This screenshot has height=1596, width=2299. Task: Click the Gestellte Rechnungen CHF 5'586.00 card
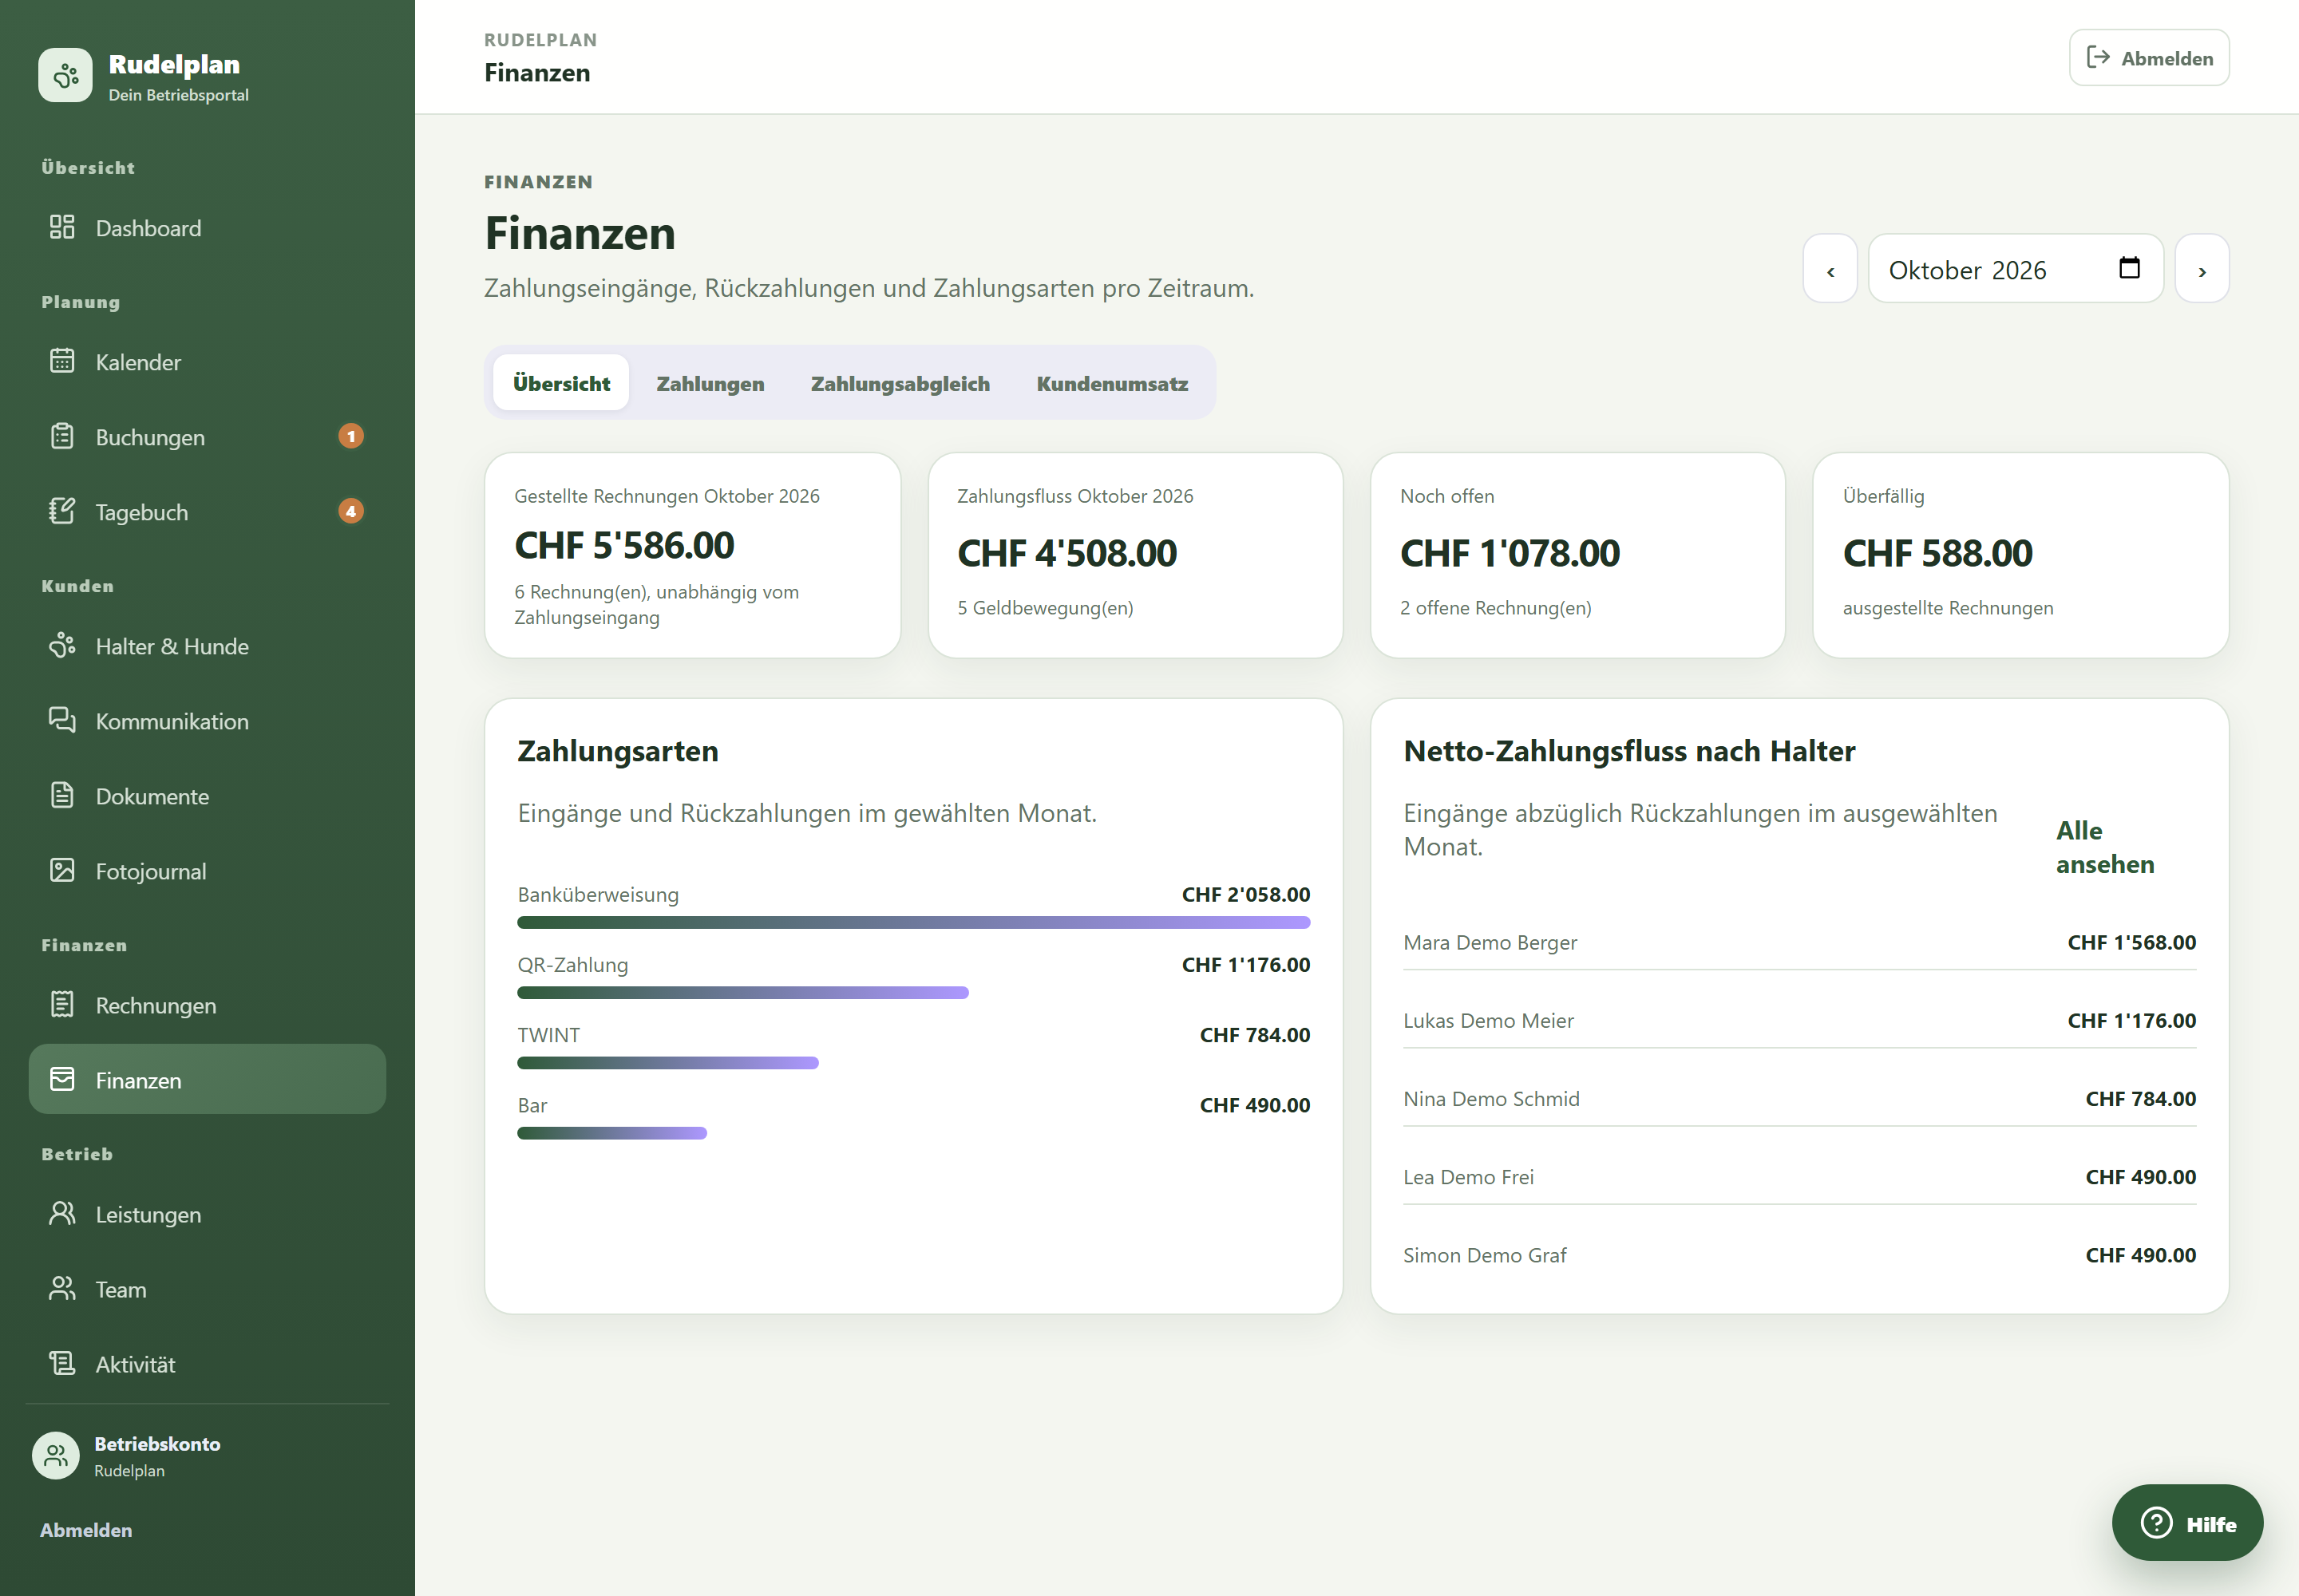pyautogui.click(x=692, y=555)
